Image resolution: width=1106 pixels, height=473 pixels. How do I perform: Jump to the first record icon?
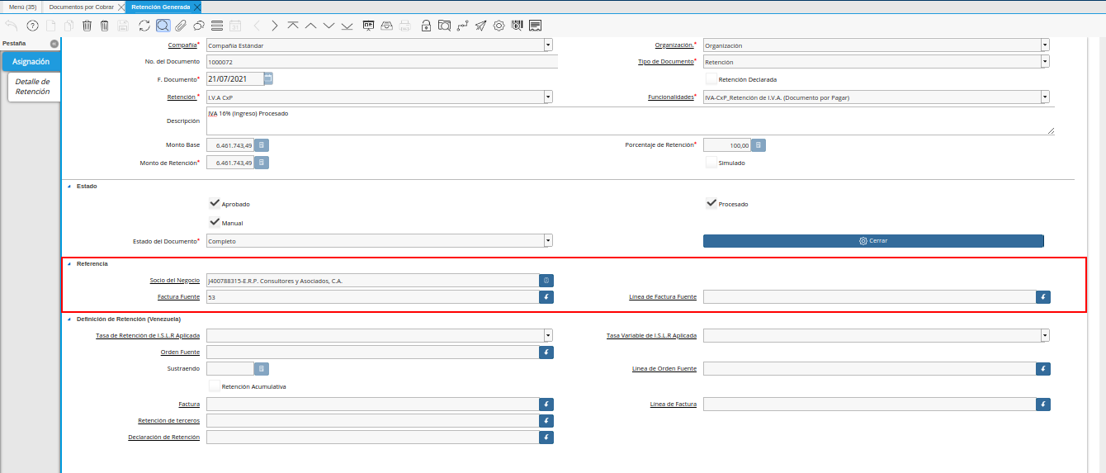[x=292, y=26]
